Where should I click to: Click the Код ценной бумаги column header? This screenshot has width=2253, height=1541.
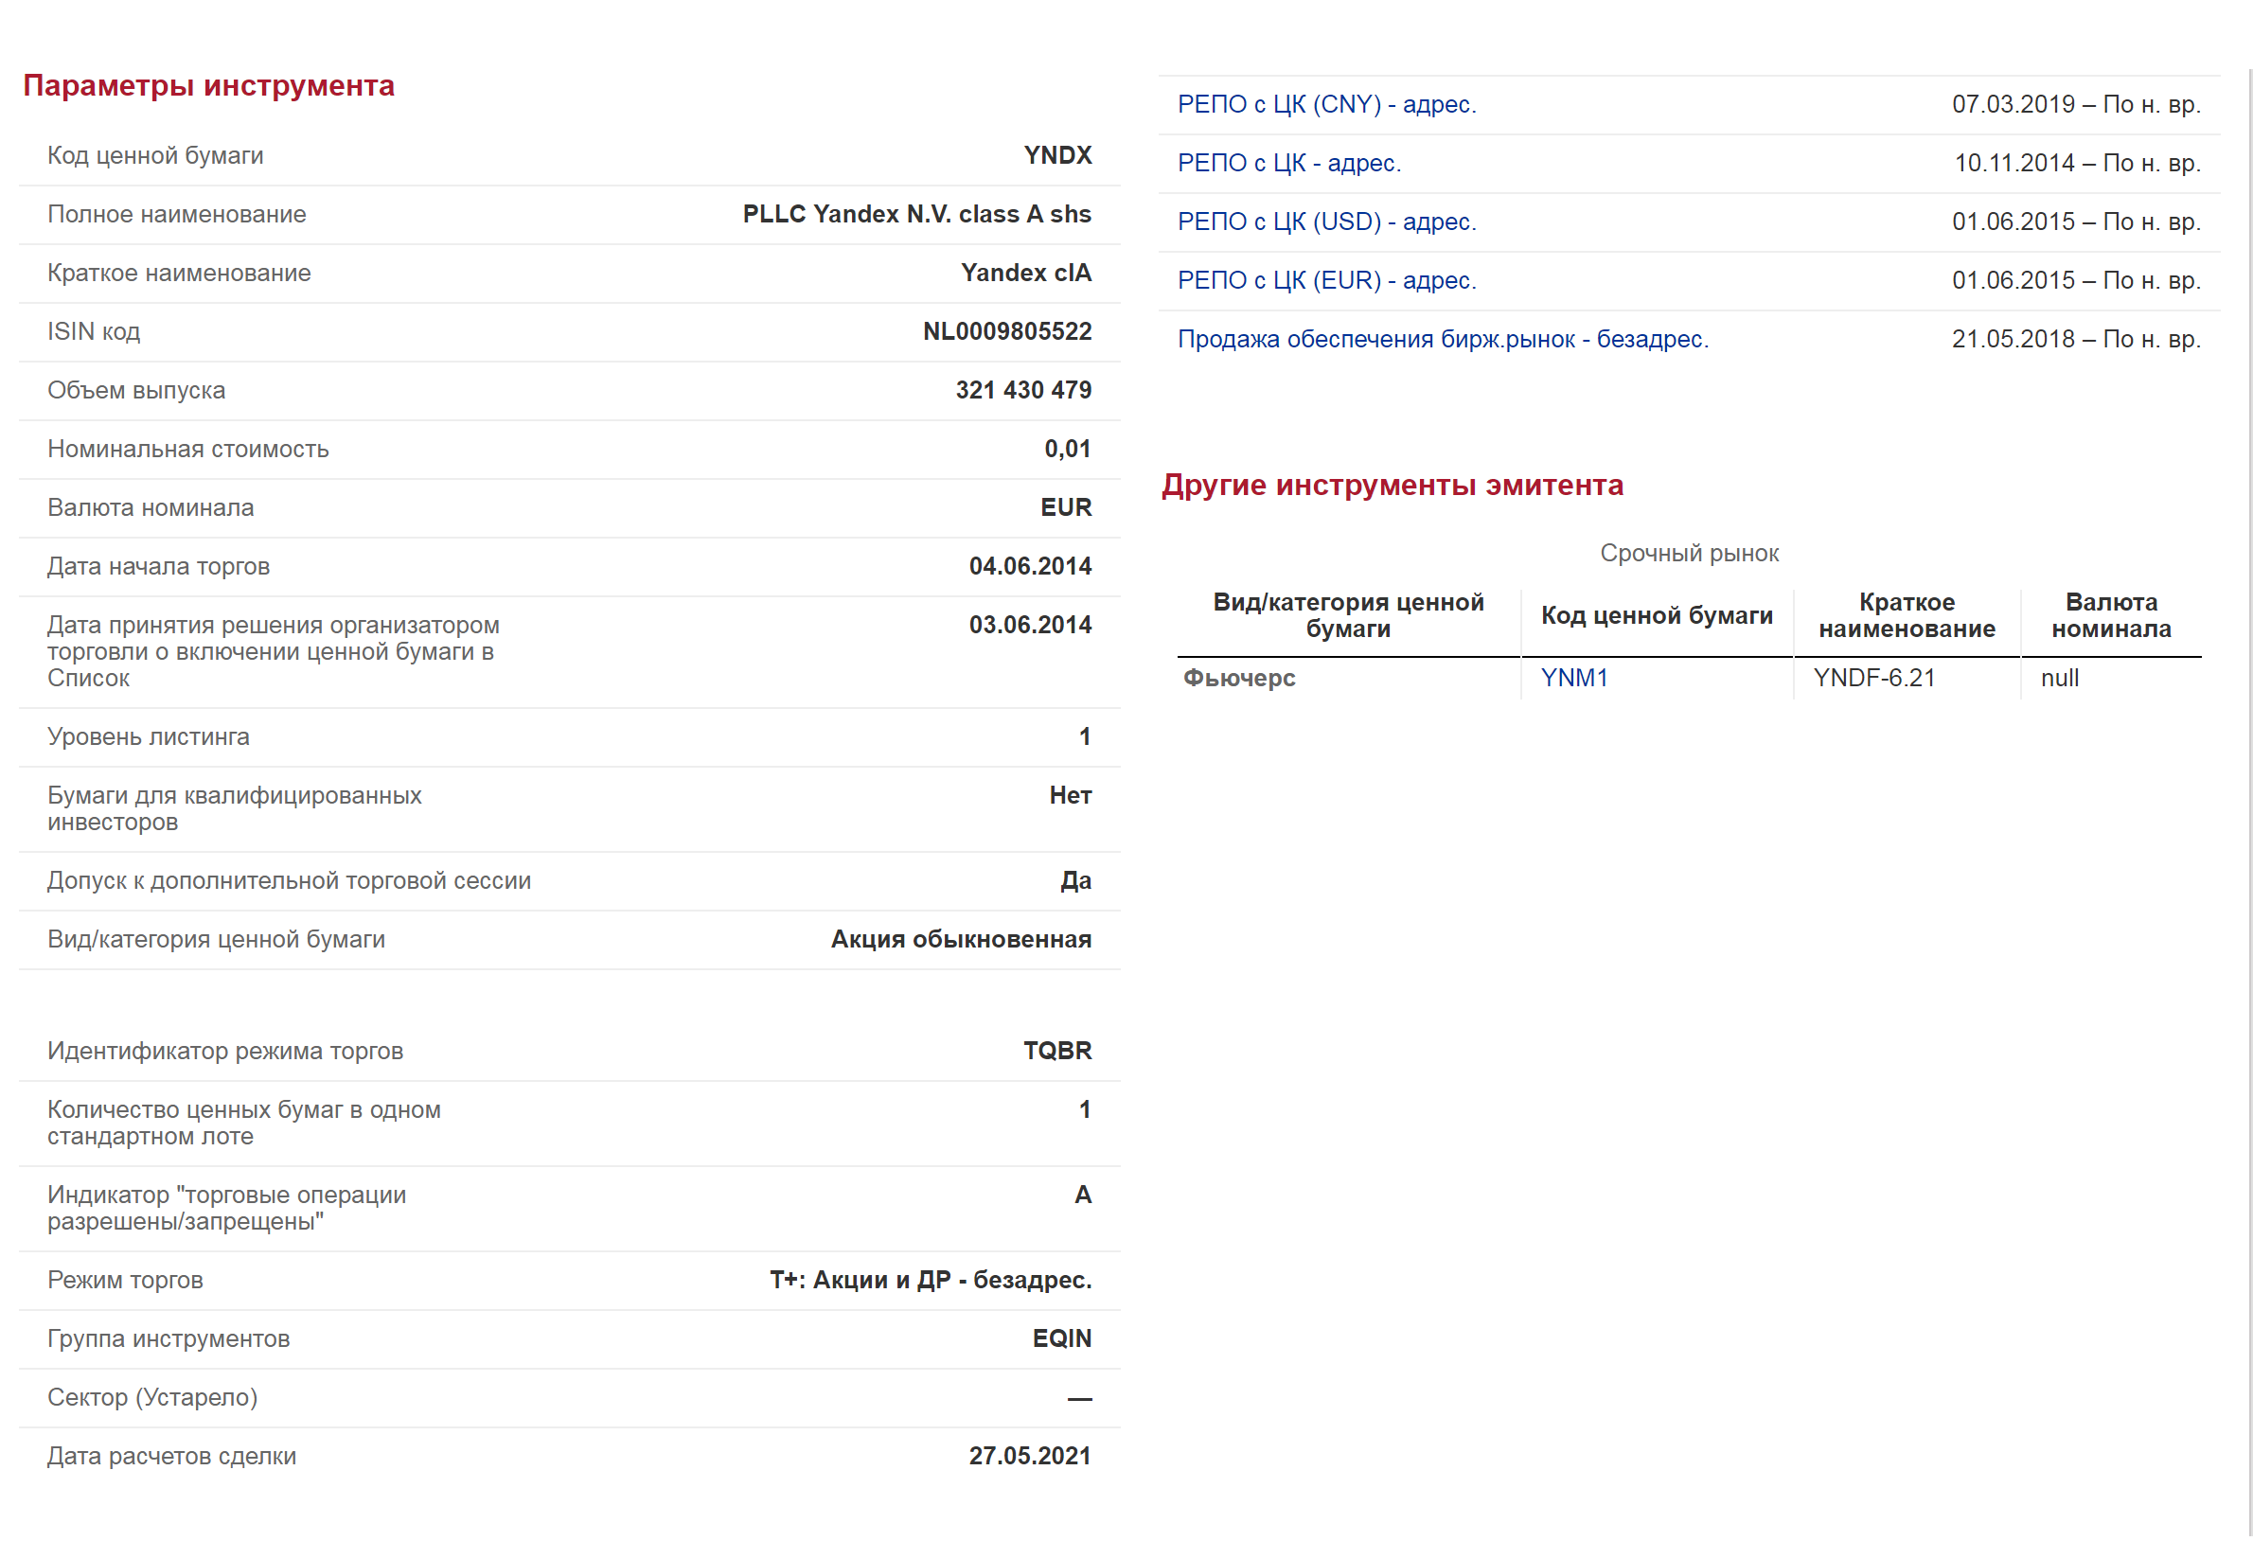point(1657,615)
